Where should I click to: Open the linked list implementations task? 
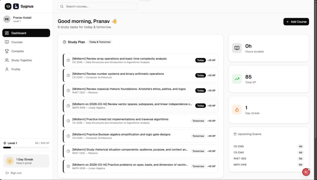click(141, 121)
